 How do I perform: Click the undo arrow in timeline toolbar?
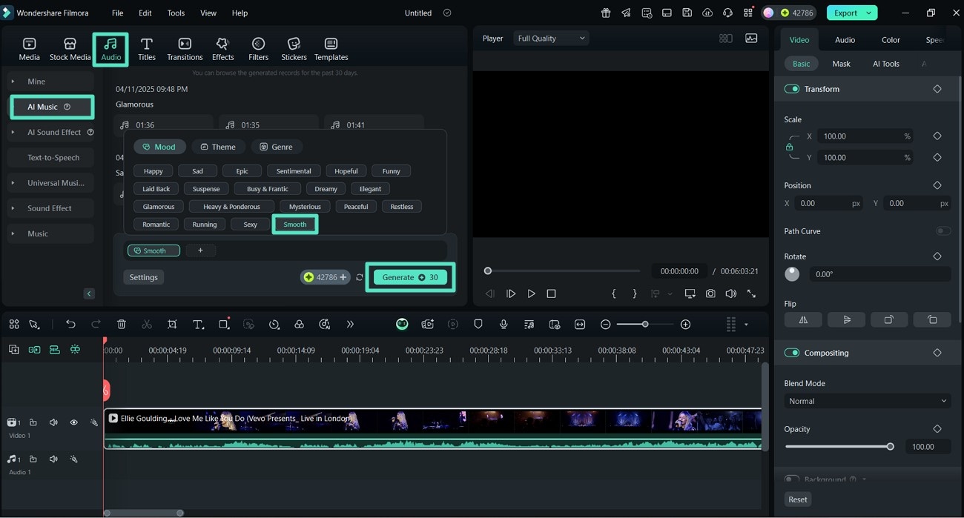point(70,324)
